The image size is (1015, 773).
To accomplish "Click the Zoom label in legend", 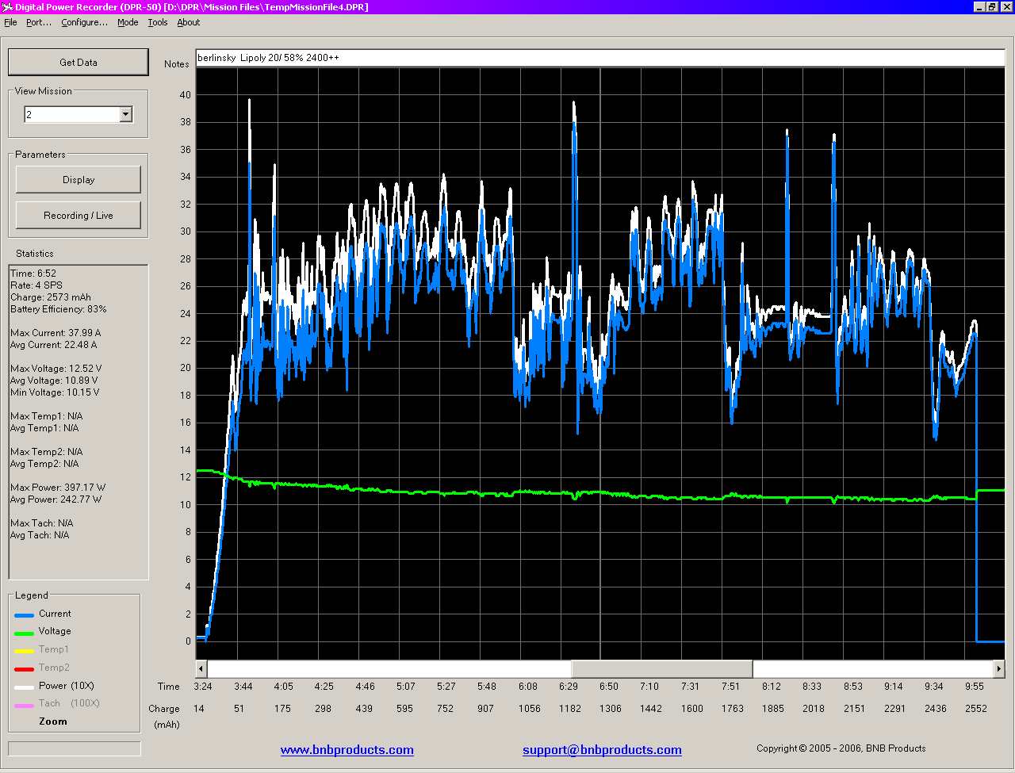I will click(x=53, y=721).
